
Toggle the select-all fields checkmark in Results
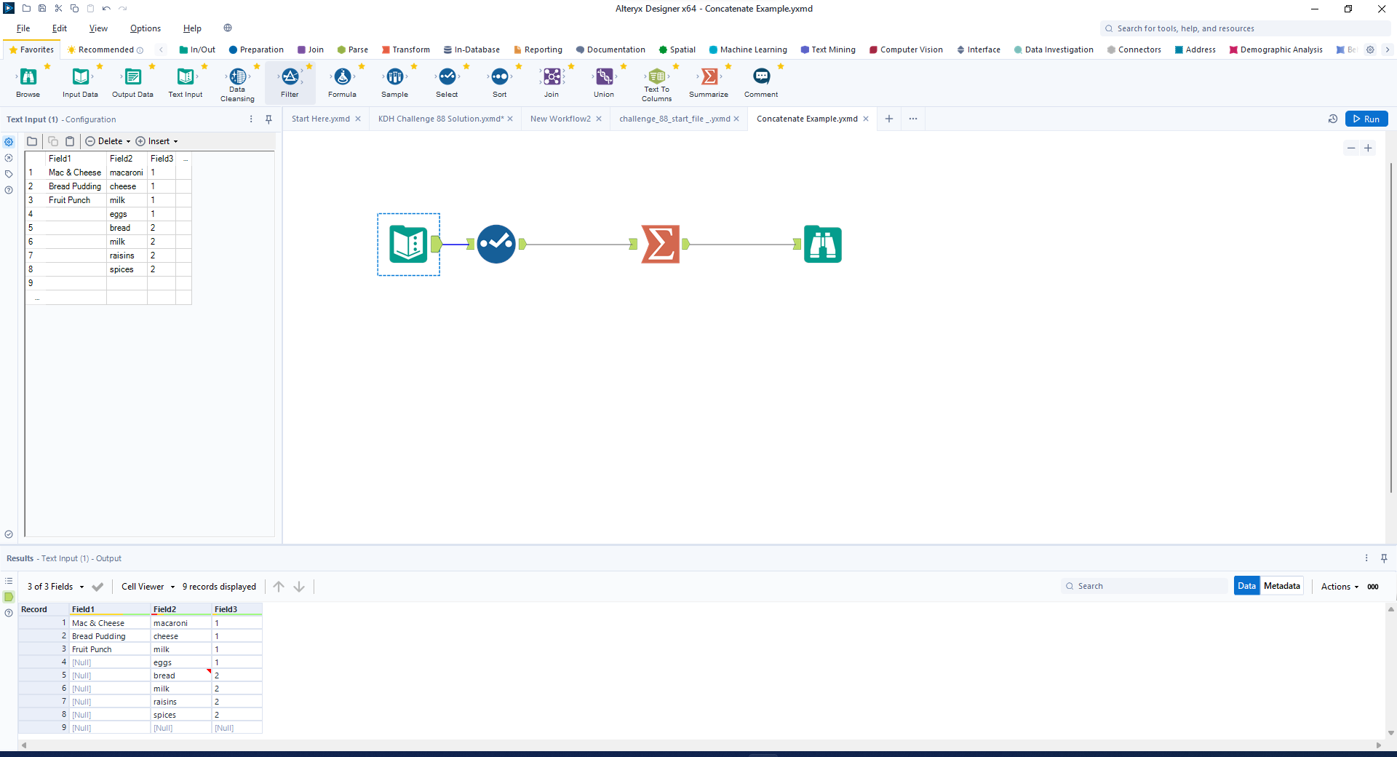click(97, 587)
